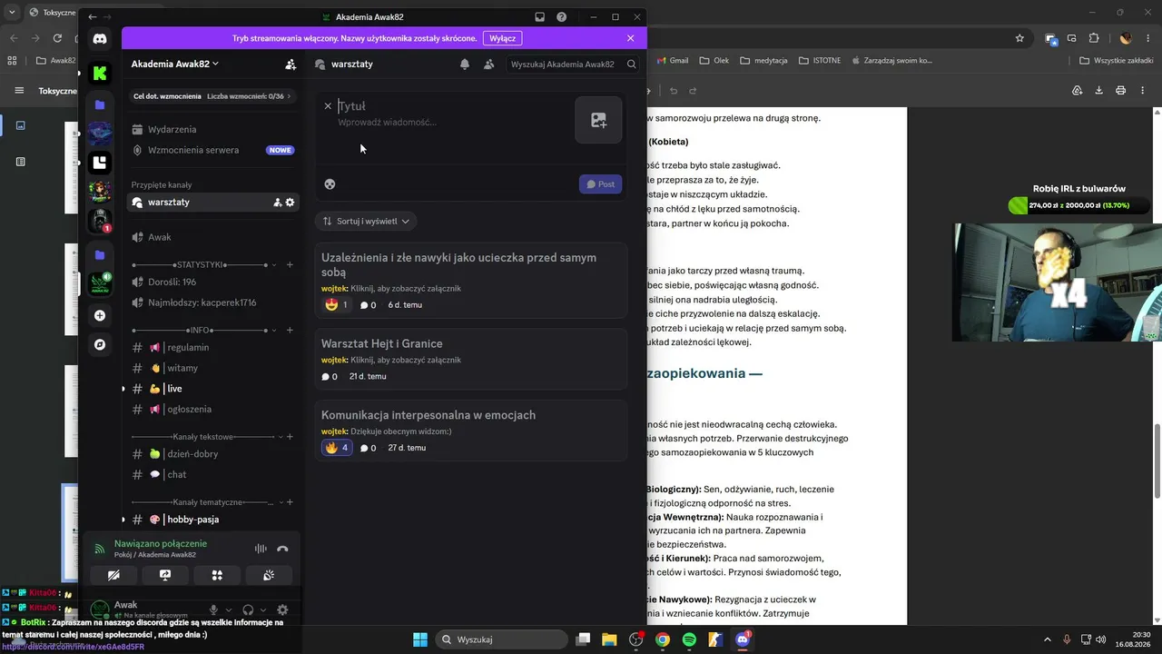Open the dzień-dobry text channel
This screenshot has width=1162, height=654.
[x=212, y=454]
